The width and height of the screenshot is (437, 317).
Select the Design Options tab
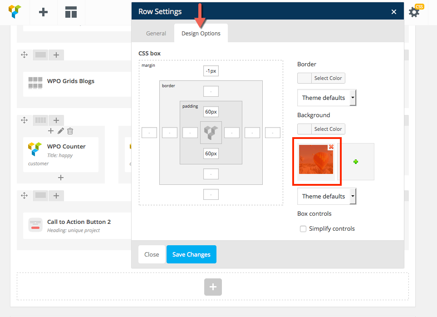pos(201,34)
